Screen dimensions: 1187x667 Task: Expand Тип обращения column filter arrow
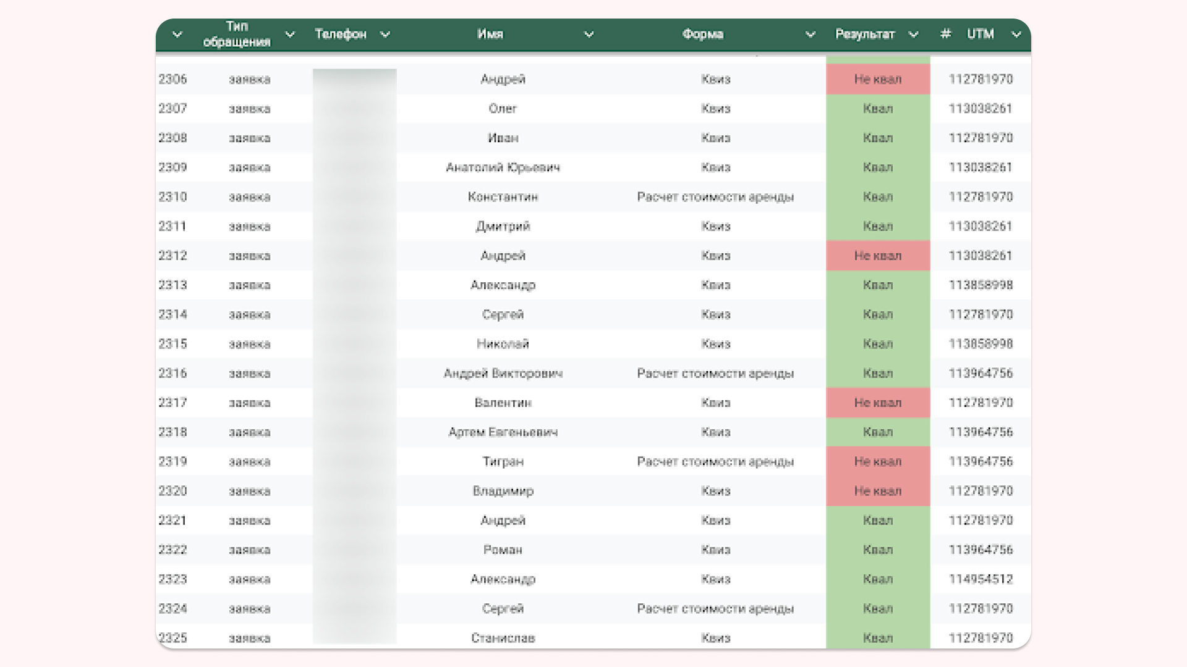[x=289, y=35]
